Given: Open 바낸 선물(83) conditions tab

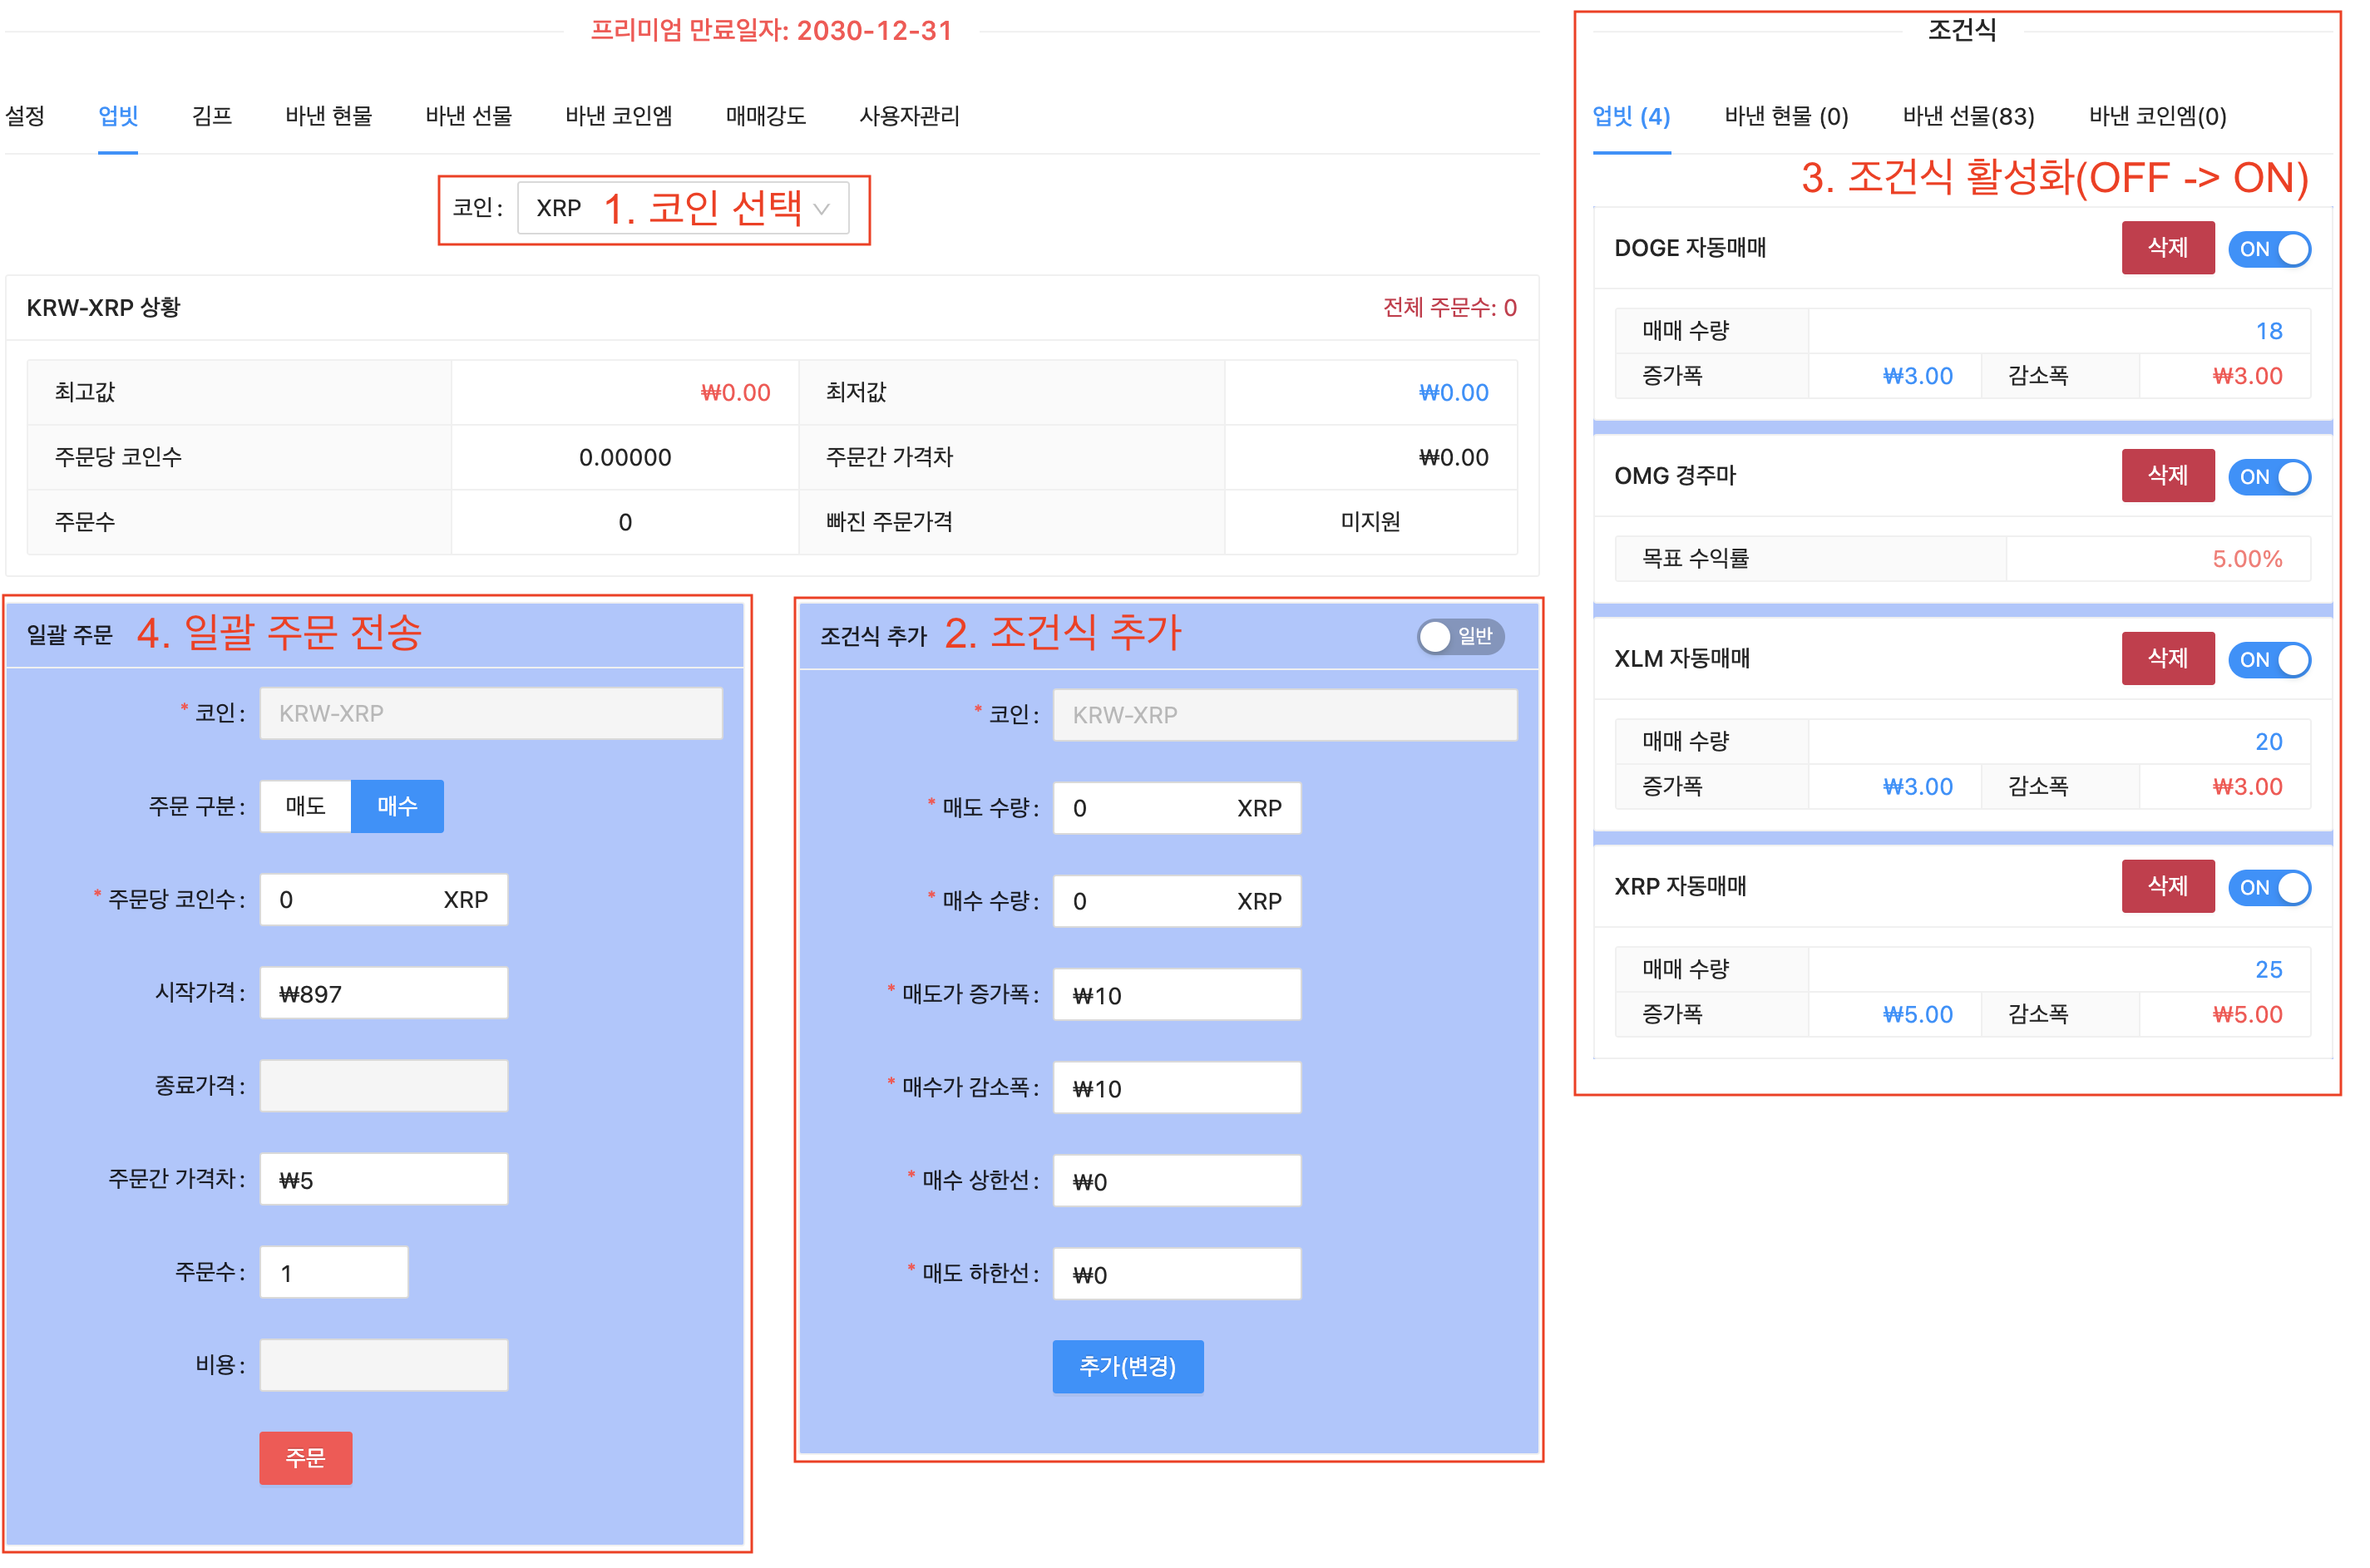Looking at the screenshot, I should (x=1968, y=116).
